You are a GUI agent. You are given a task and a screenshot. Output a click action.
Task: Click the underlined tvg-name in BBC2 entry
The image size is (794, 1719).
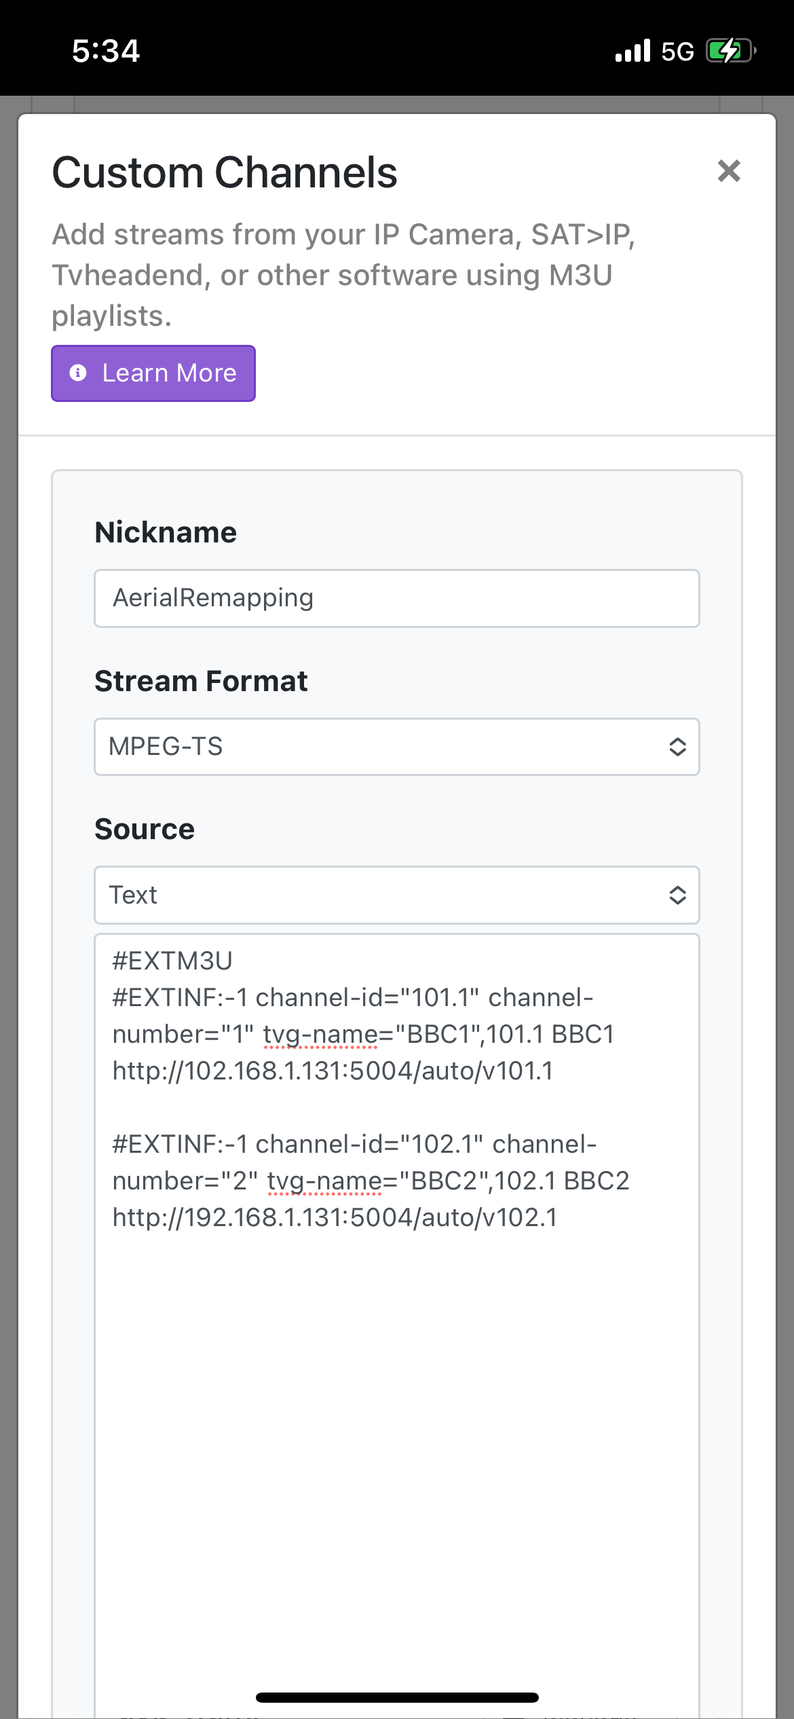tap(324, 1181)
